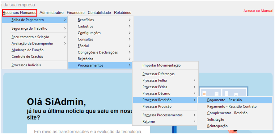Open the Financeiro menu
The image size is (275, 134).
[76, 13]
